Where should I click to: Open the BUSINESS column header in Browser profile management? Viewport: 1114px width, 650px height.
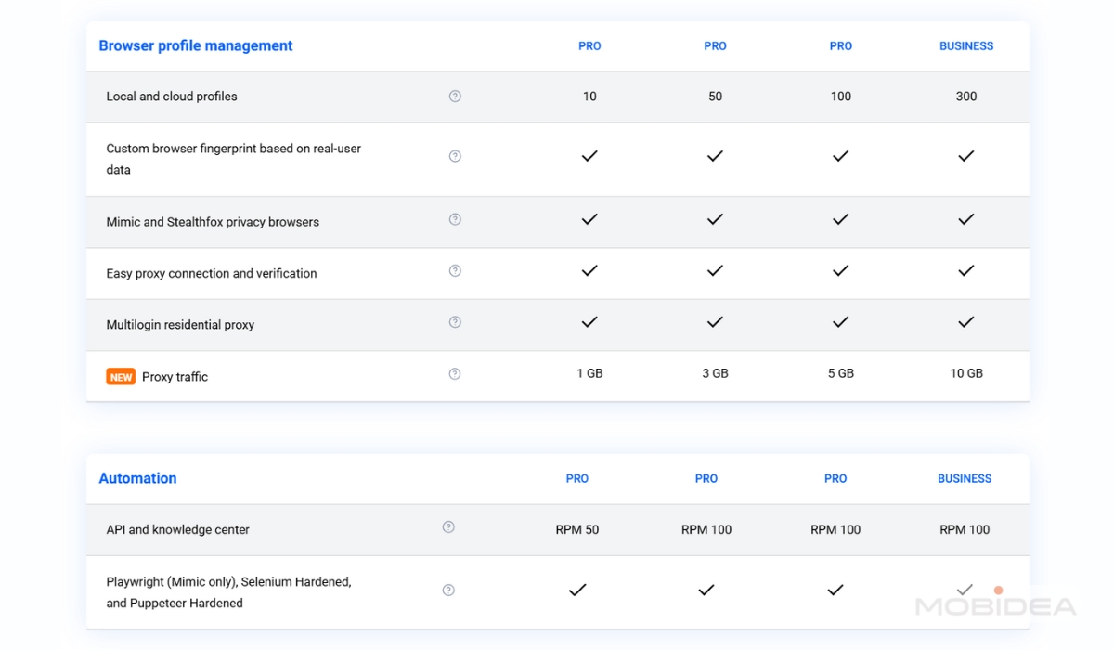click(x=966, y=45)
